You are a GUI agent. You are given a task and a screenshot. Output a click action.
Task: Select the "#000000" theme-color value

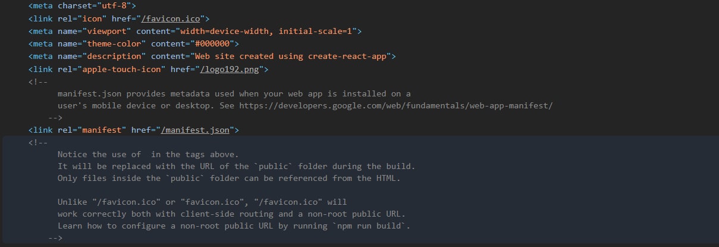[x=212, y=43]
